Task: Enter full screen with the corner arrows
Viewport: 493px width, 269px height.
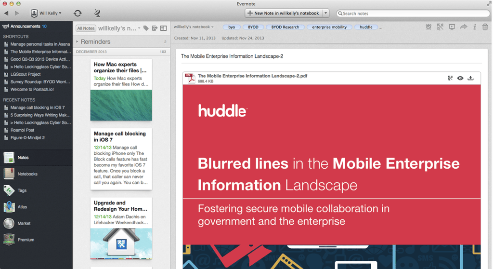Action: click(x=488, y=4)
